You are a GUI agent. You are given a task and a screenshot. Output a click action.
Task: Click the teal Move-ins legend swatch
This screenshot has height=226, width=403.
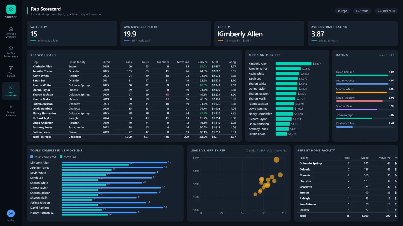click(x=61, y=157)
